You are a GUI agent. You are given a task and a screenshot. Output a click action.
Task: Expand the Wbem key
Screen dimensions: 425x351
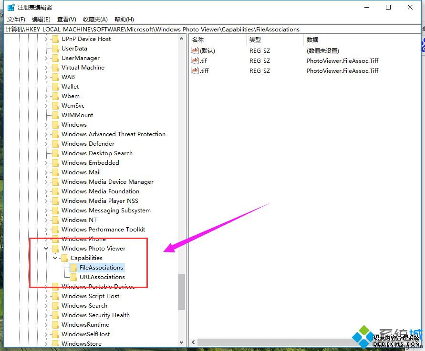coord(46,96)
